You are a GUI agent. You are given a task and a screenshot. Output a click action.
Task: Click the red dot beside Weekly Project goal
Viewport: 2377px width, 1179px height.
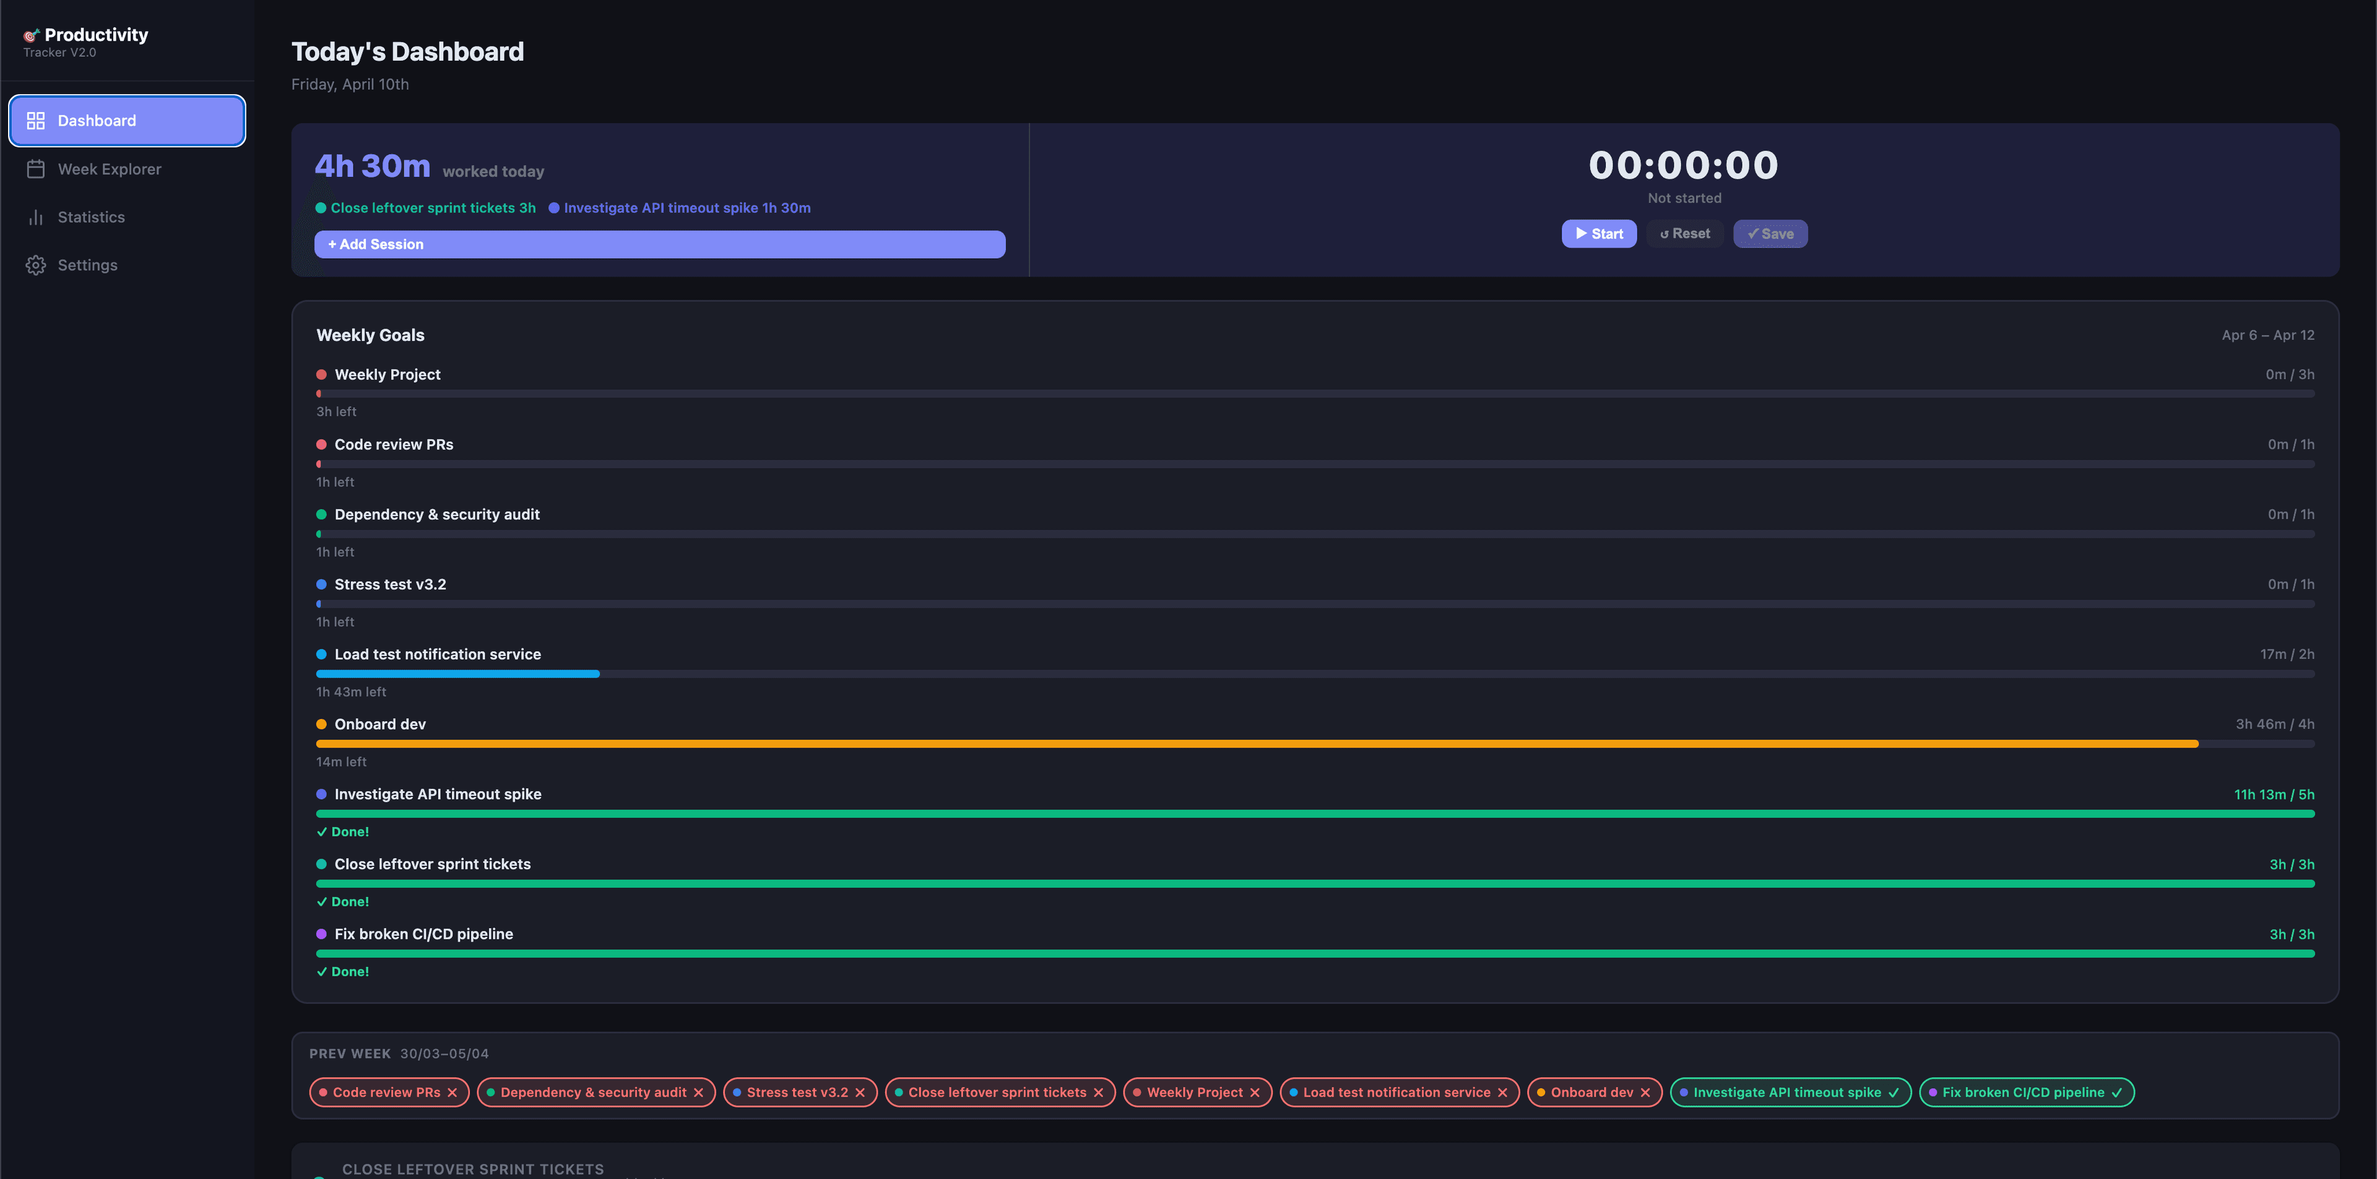321,374
